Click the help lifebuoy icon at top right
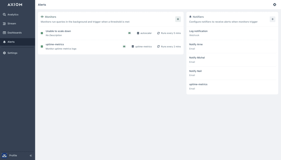The image size is (281, 160). coord(274,5)
